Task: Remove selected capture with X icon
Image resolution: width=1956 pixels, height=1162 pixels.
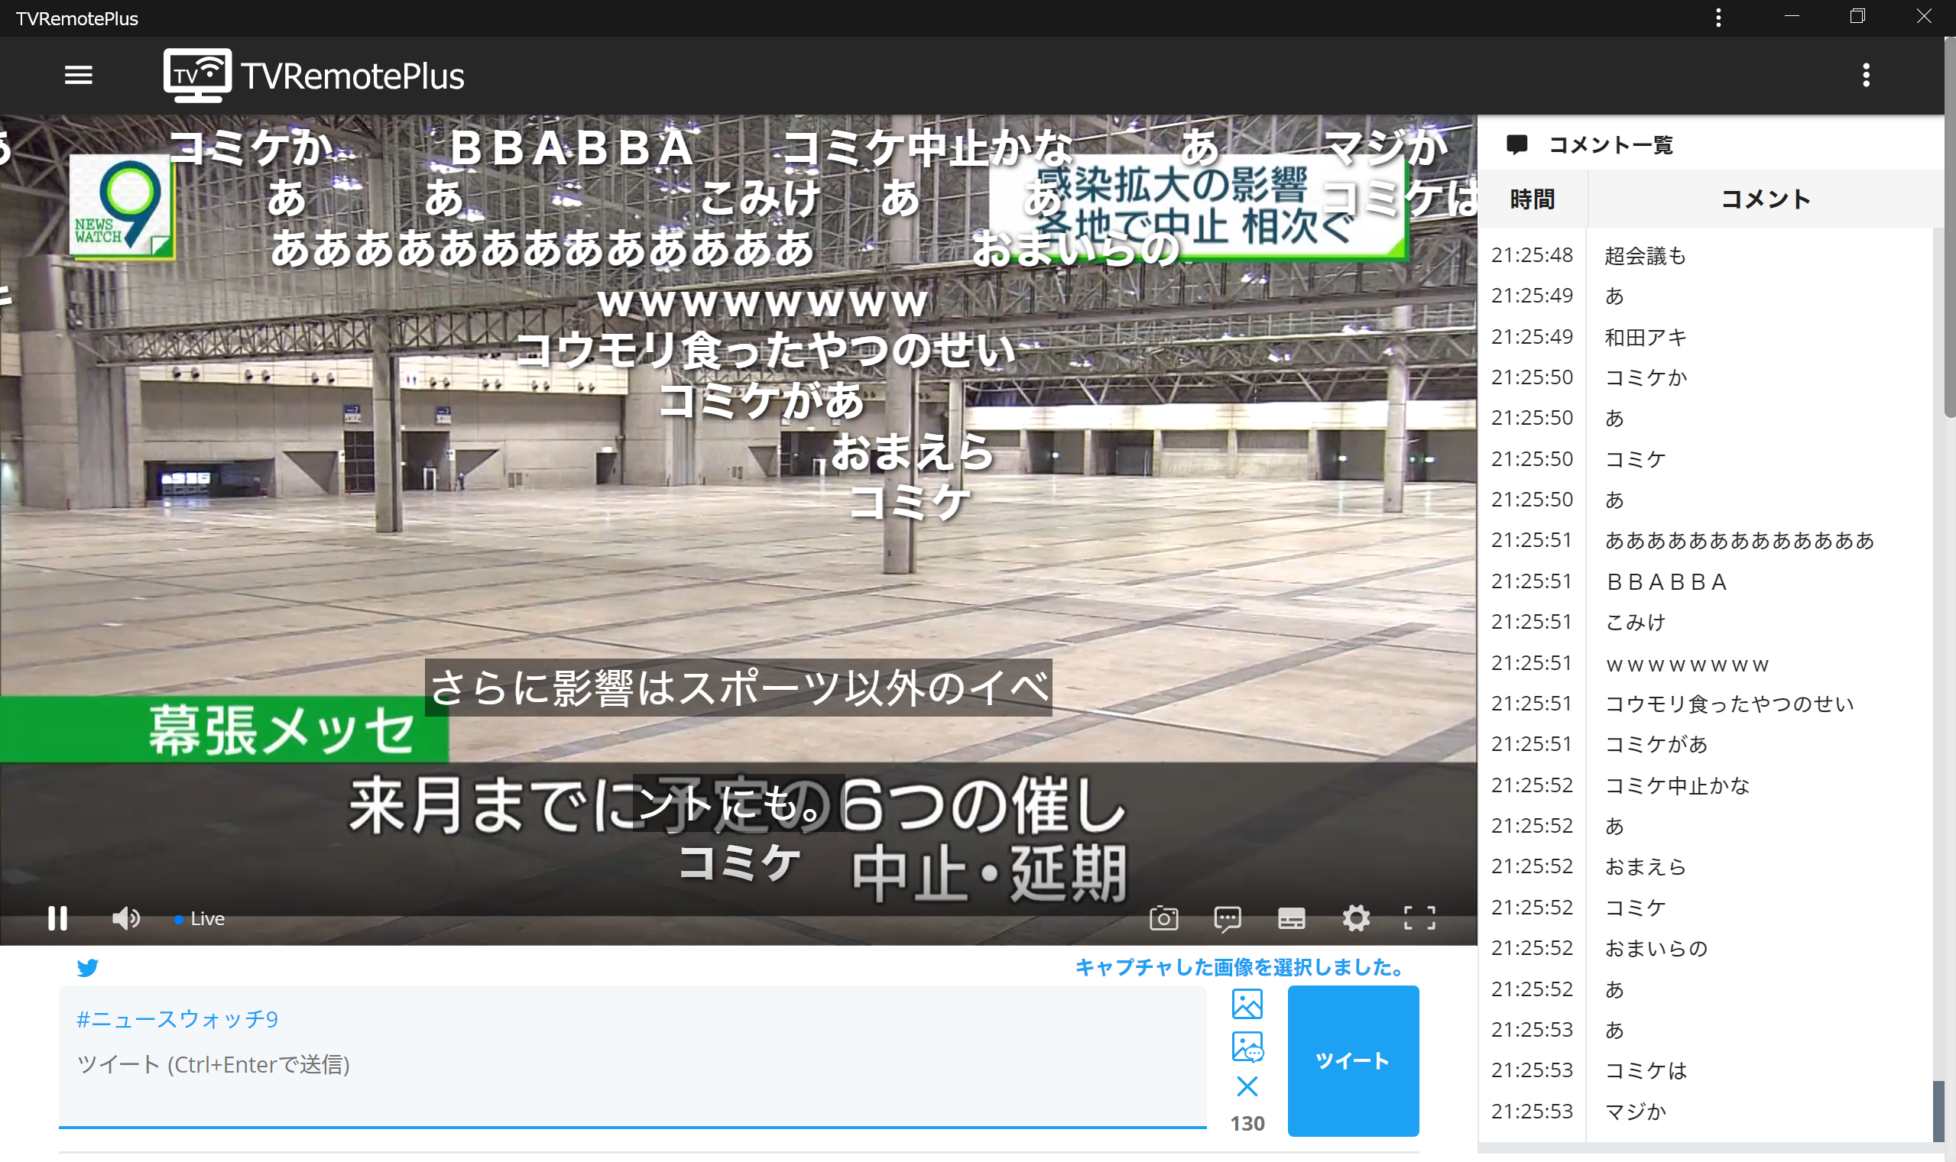Action: coord(1247,1087)
